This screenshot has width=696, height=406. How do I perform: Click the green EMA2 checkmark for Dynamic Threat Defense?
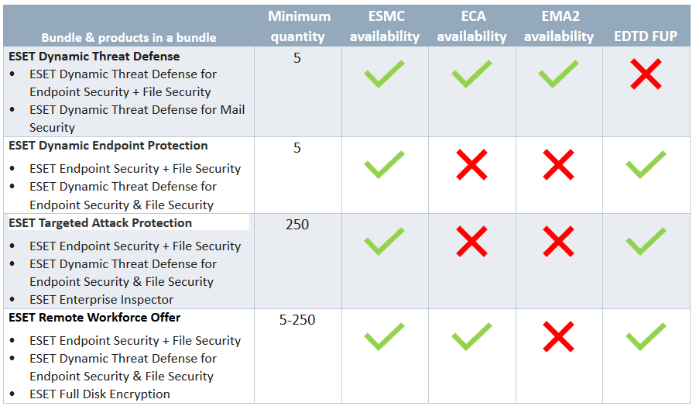[x=558, y=74]
